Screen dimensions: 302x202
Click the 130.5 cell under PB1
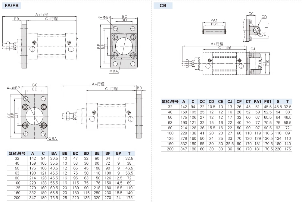268,138
